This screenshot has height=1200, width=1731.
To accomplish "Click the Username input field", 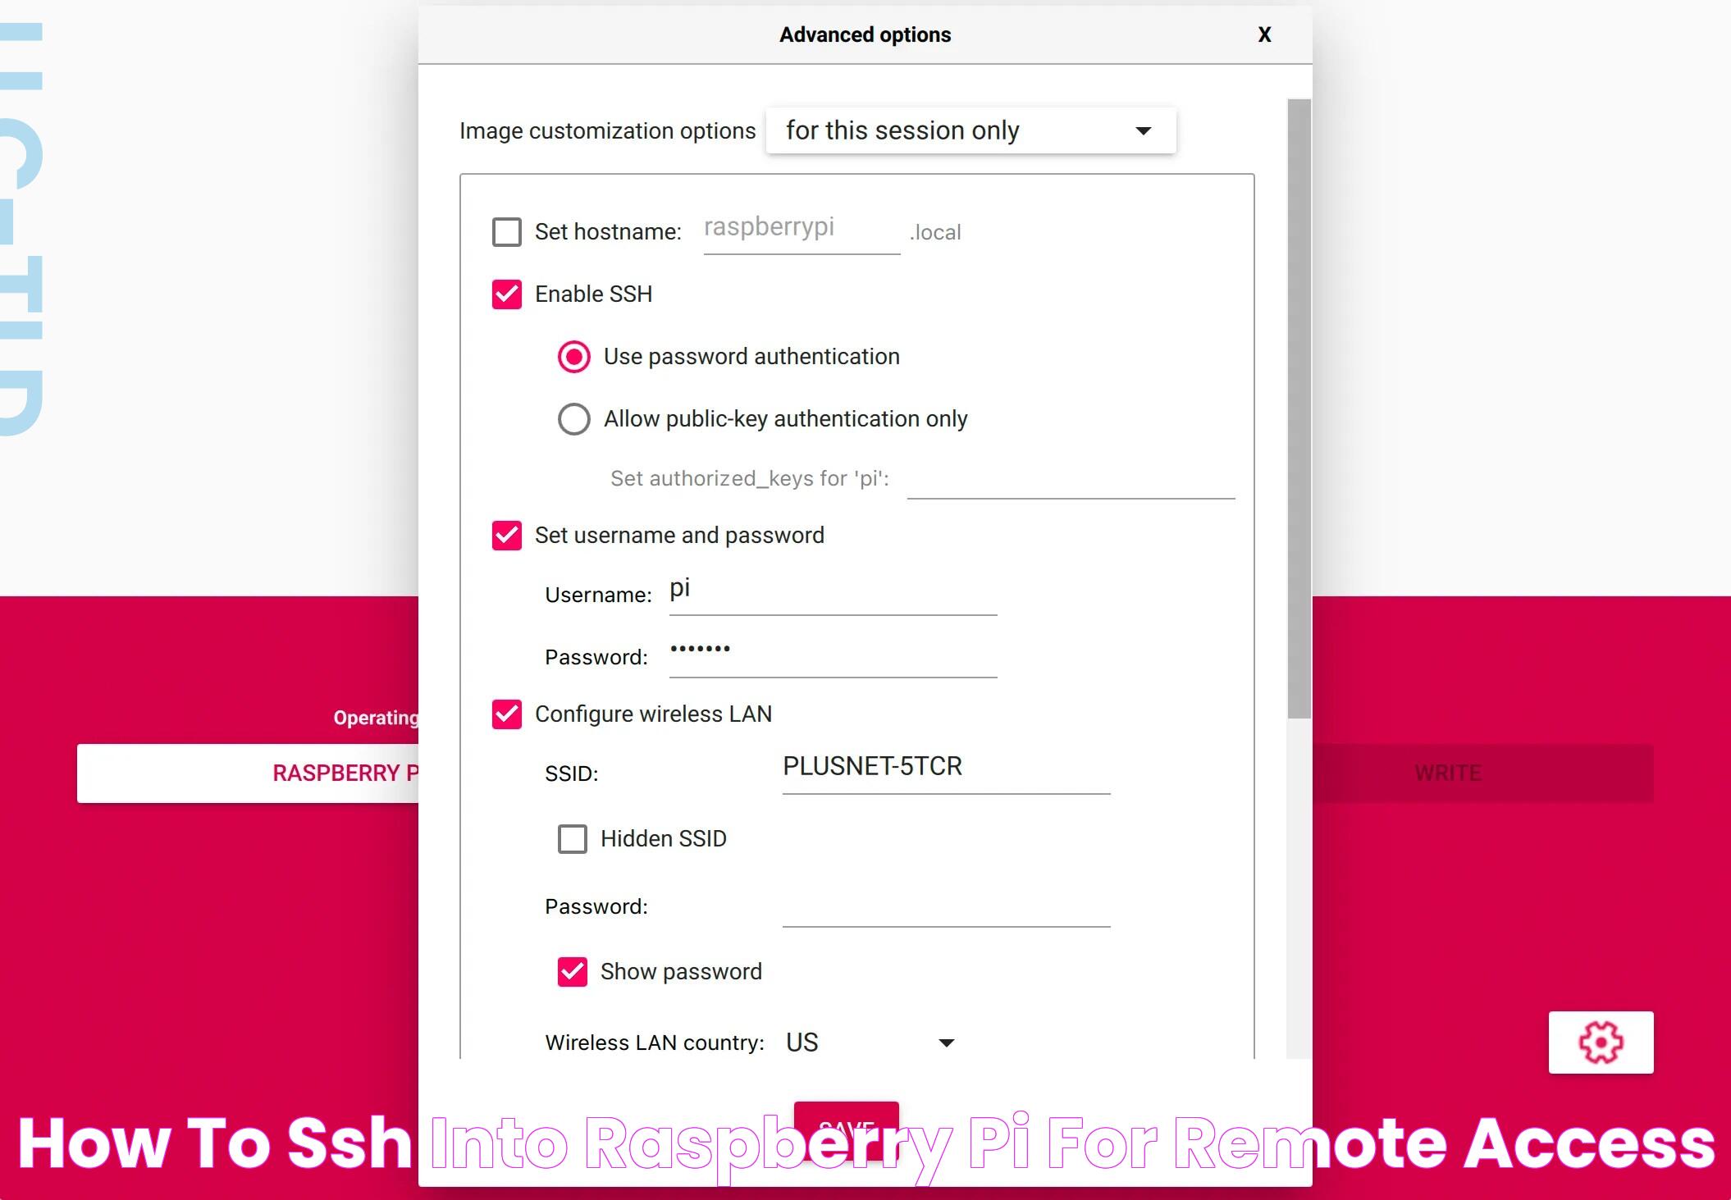I will click(x=835, y=592).
